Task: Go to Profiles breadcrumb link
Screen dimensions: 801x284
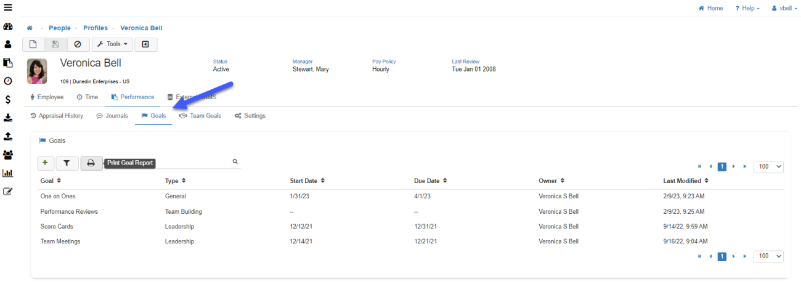Action: point(95,28)
